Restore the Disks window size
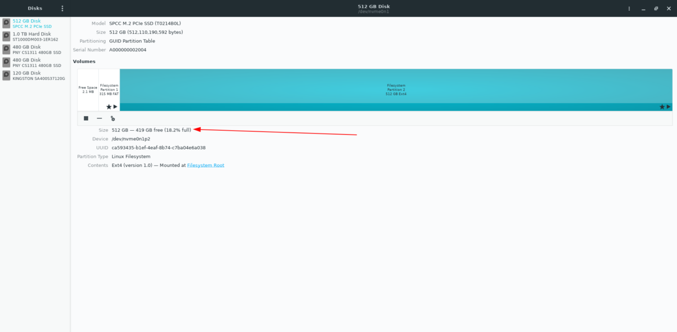677x332 pixels. (x=656, y=8)
